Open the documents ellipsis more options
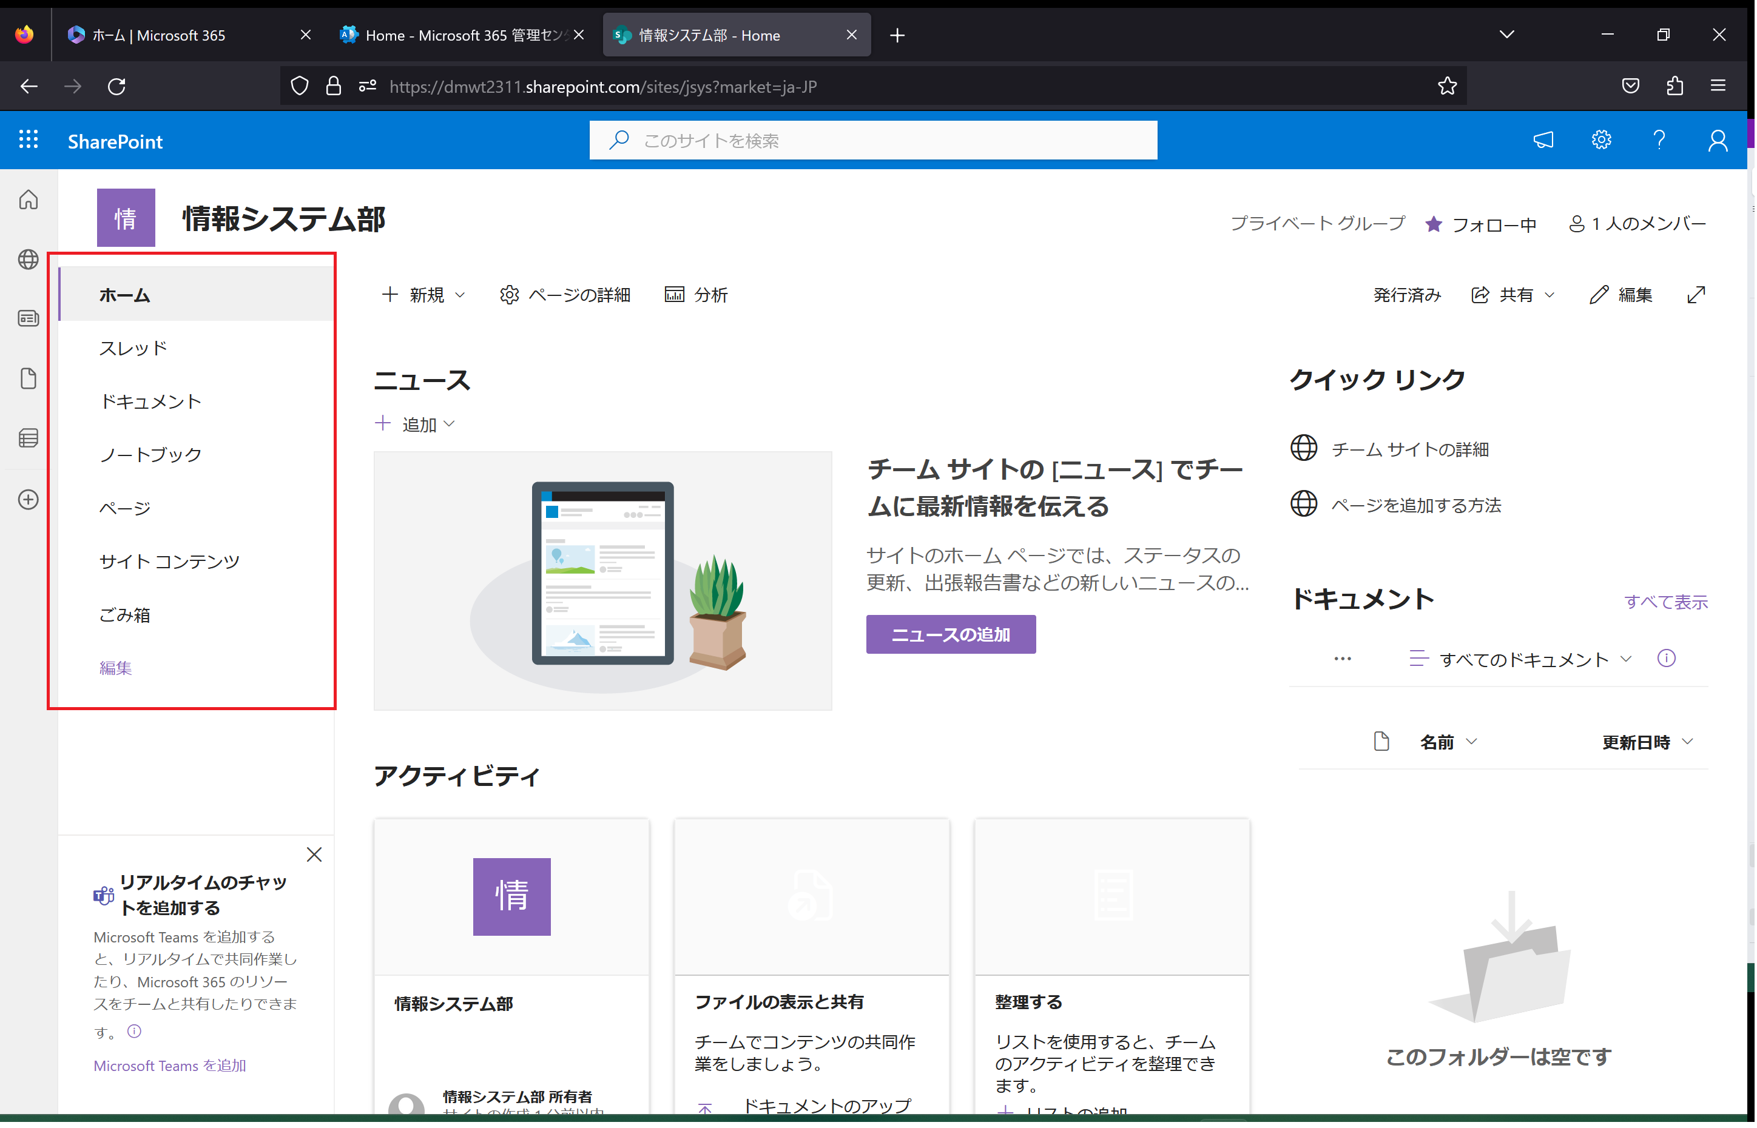This screenshot has width=1757, height=1128. 1341,659
